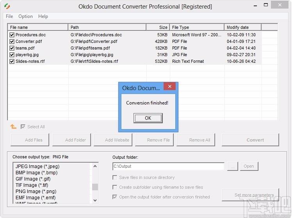Screen dimensions: 292x218
Task: Sort by the Size column header
Action: 158,27
